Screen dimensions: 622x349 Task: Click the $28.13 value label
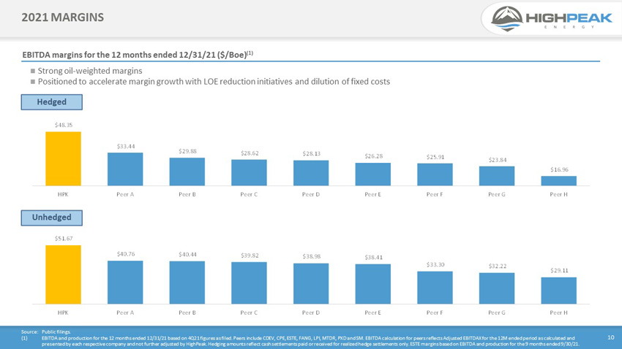pyautogui.click(x=312, y=153)
